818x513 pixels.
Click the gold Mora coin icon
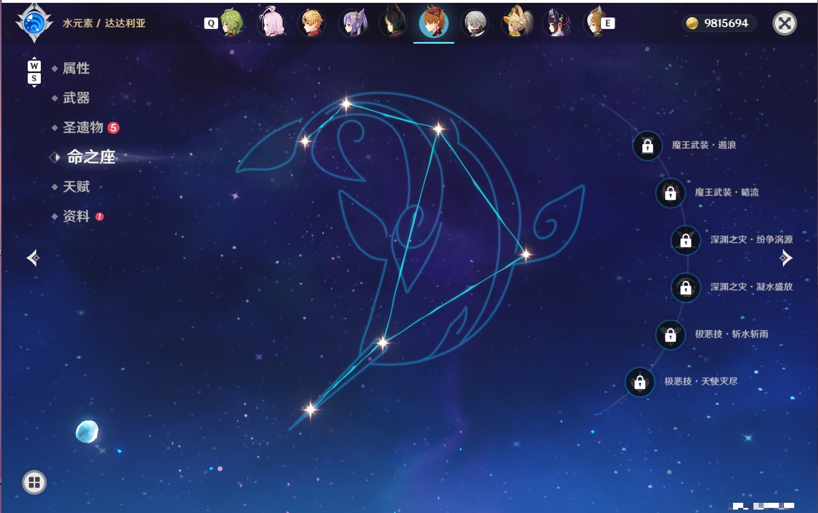pos(692,23)
